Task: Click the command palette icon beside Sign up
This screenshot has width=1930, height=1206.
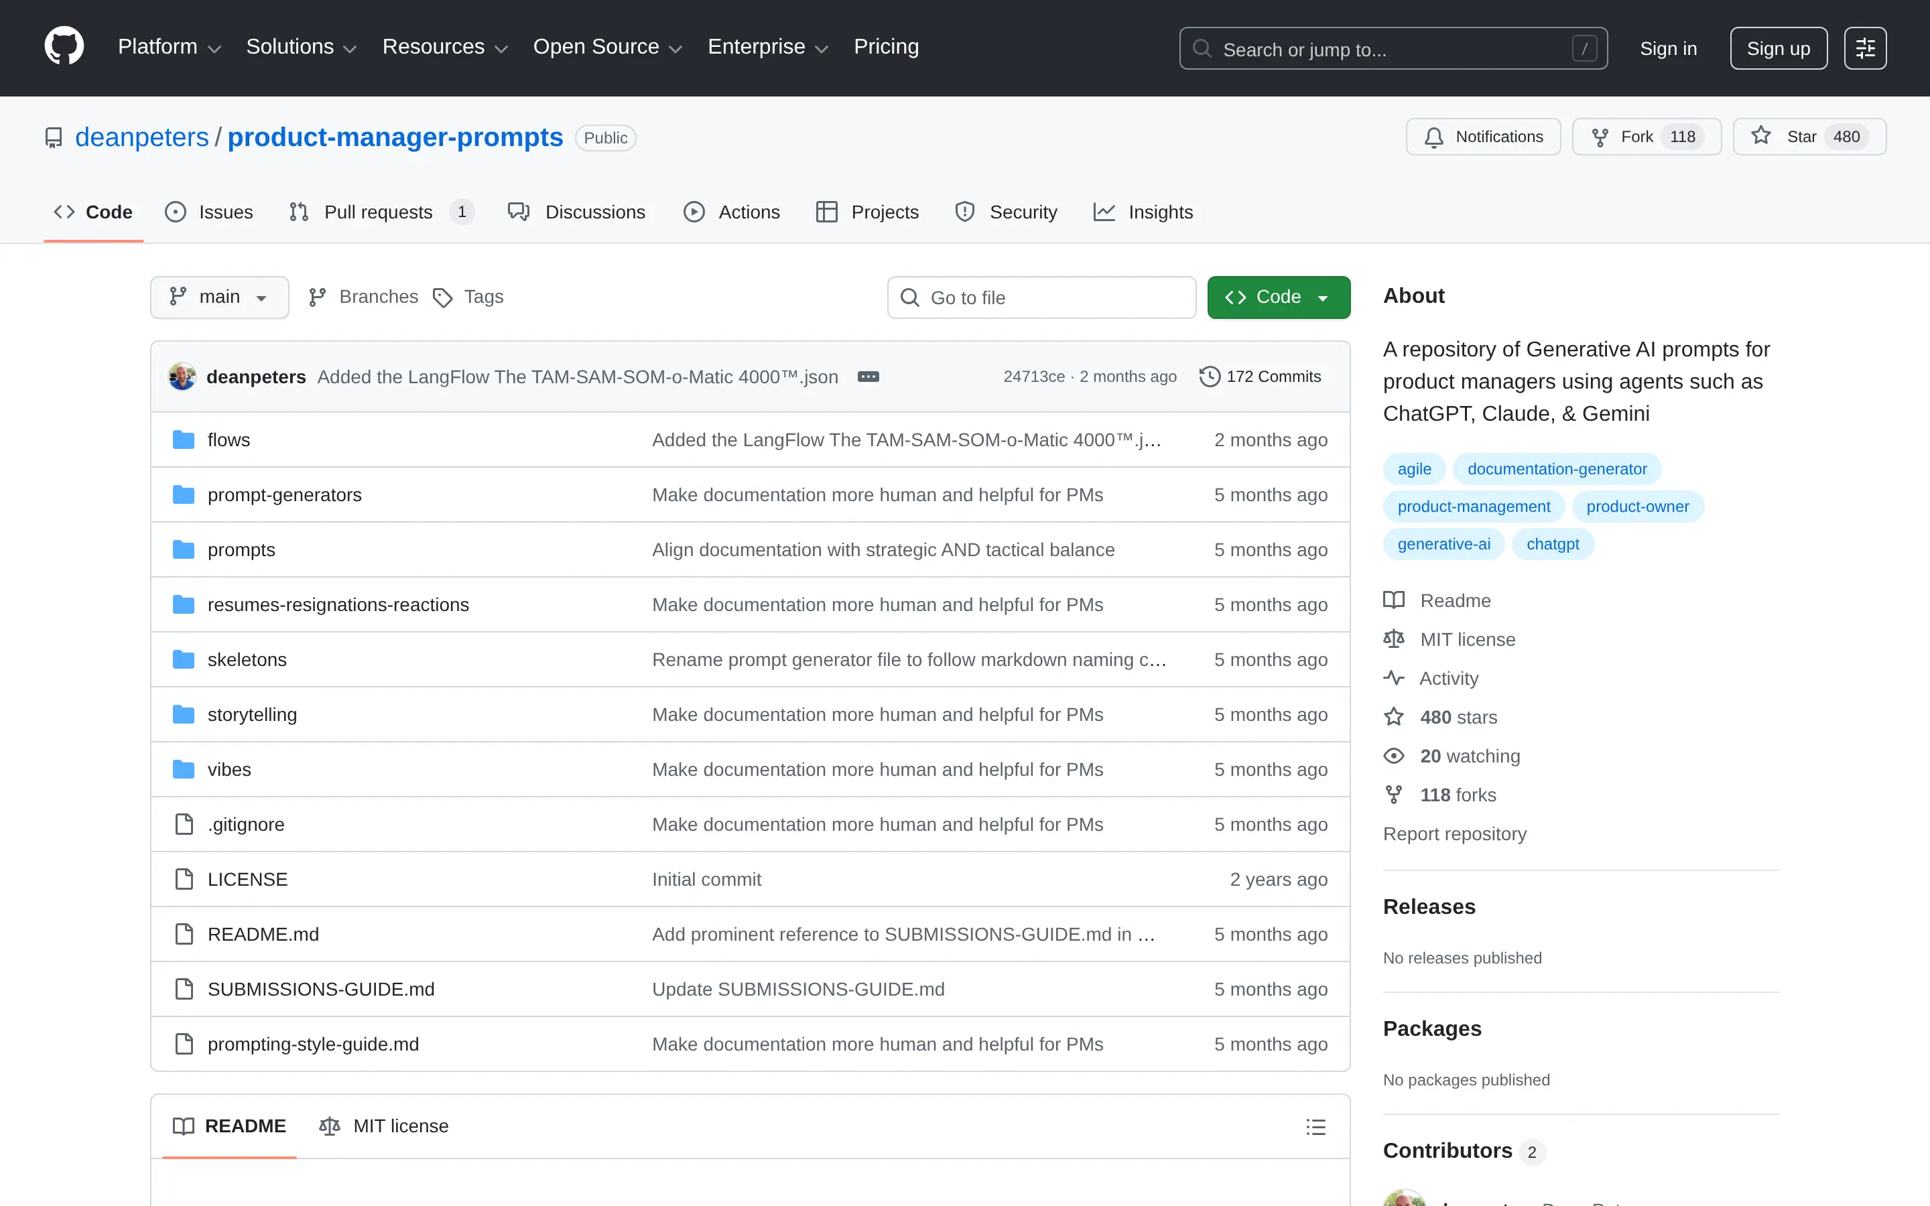Action: click(1866, 48)
